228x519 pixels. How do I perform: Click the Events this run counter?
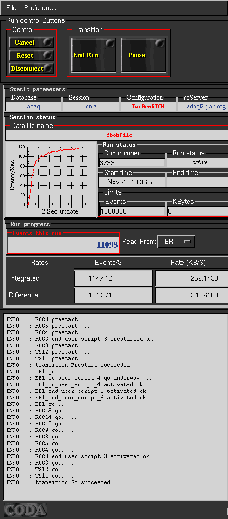click(63, 245)
